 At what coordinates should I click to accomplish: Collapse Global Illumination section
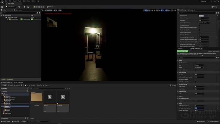[x=178, y=72]
